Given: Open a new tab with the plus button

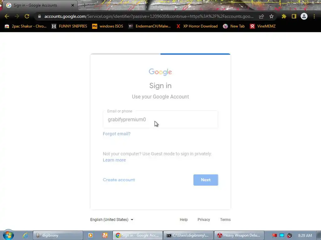Looking at the screenshot, I should click(84, 5).
